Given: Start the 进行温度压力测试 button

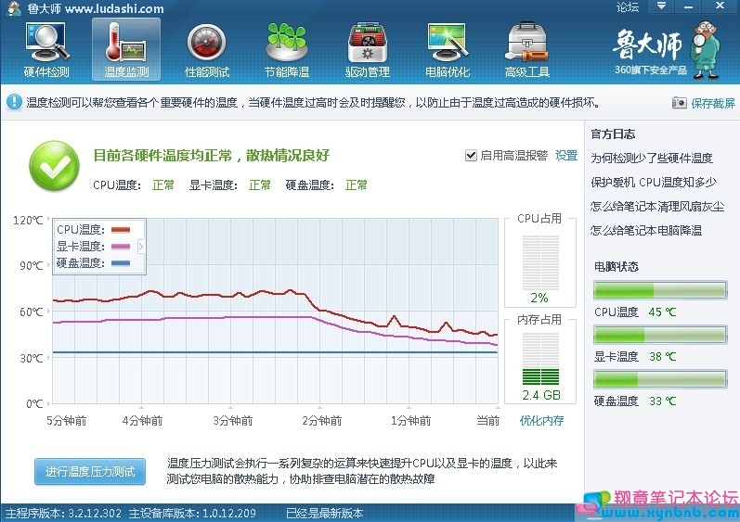Looking at the screenshot, I should pos(90,471).
